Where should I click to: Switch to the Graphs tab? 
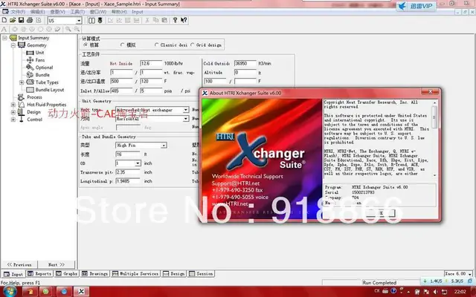67,274
